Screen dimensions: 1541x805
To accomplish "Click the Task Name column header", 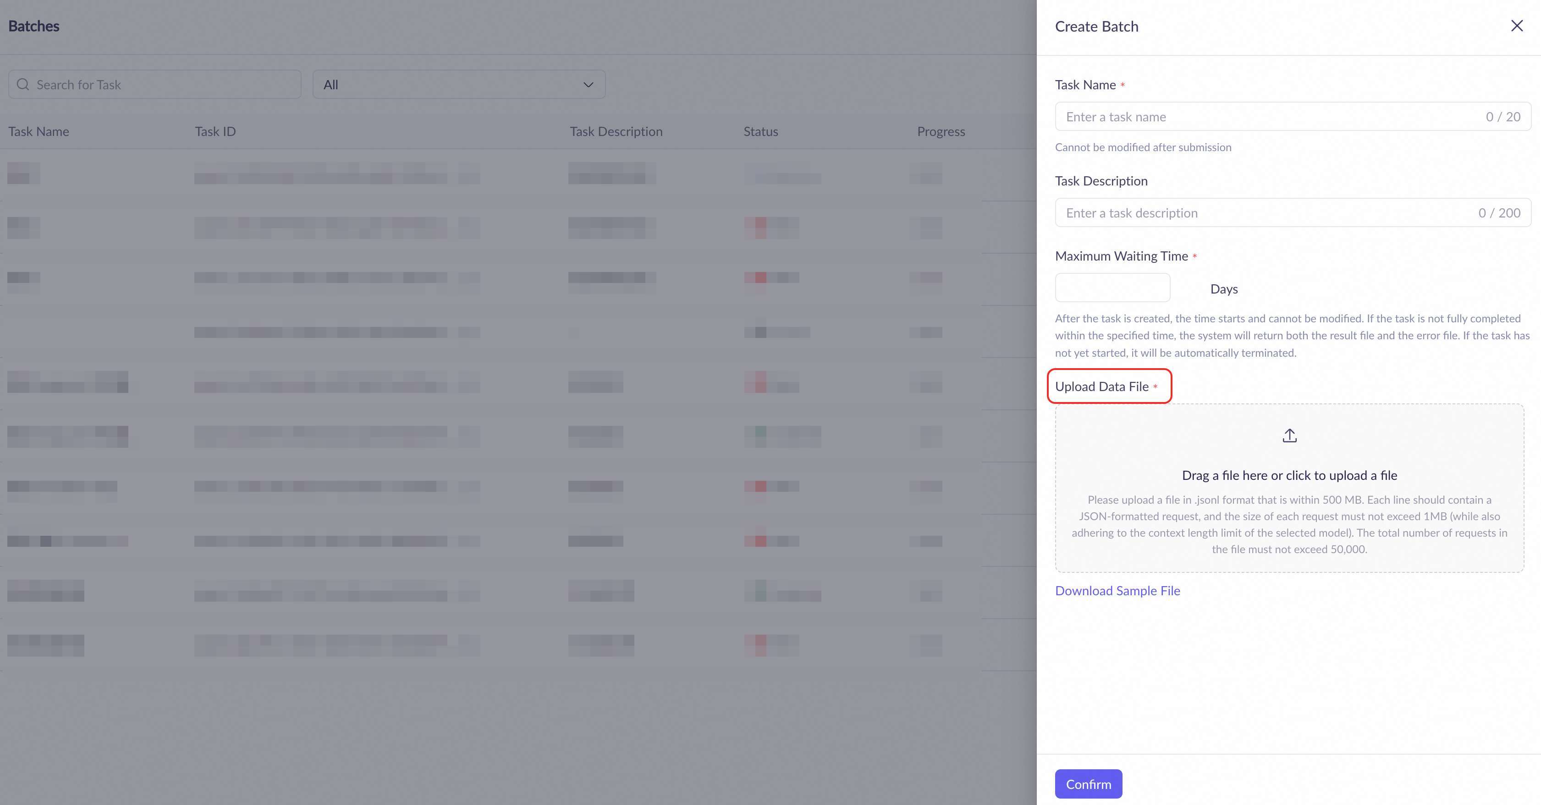I will (x=39, y=131).
